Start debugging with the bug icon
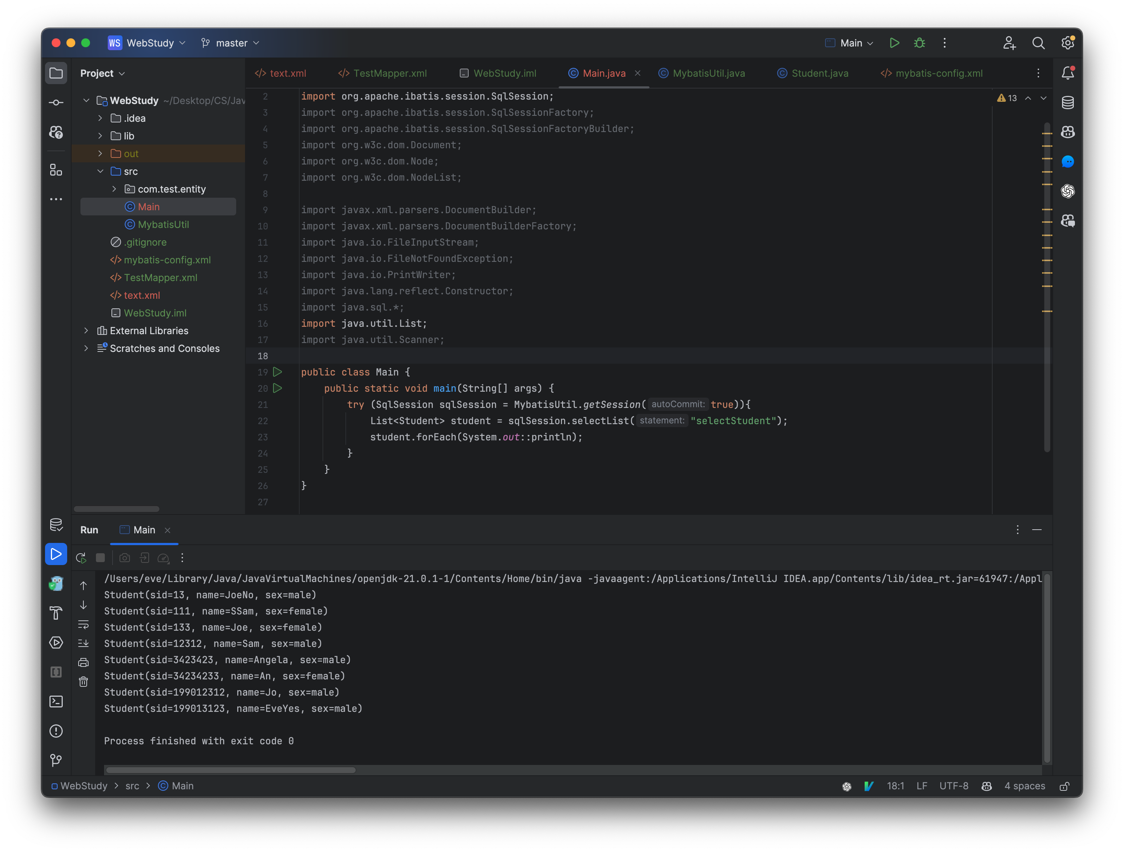The width and height of the screenshot is (1124, 852). [x=920, y=43]
